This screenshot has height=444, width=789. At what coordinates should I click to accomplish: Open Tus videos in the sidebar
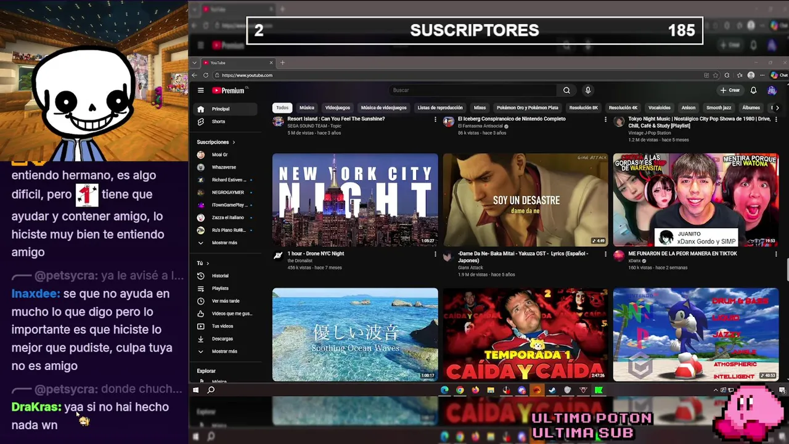pyautogui.click(x=222, y=326)
